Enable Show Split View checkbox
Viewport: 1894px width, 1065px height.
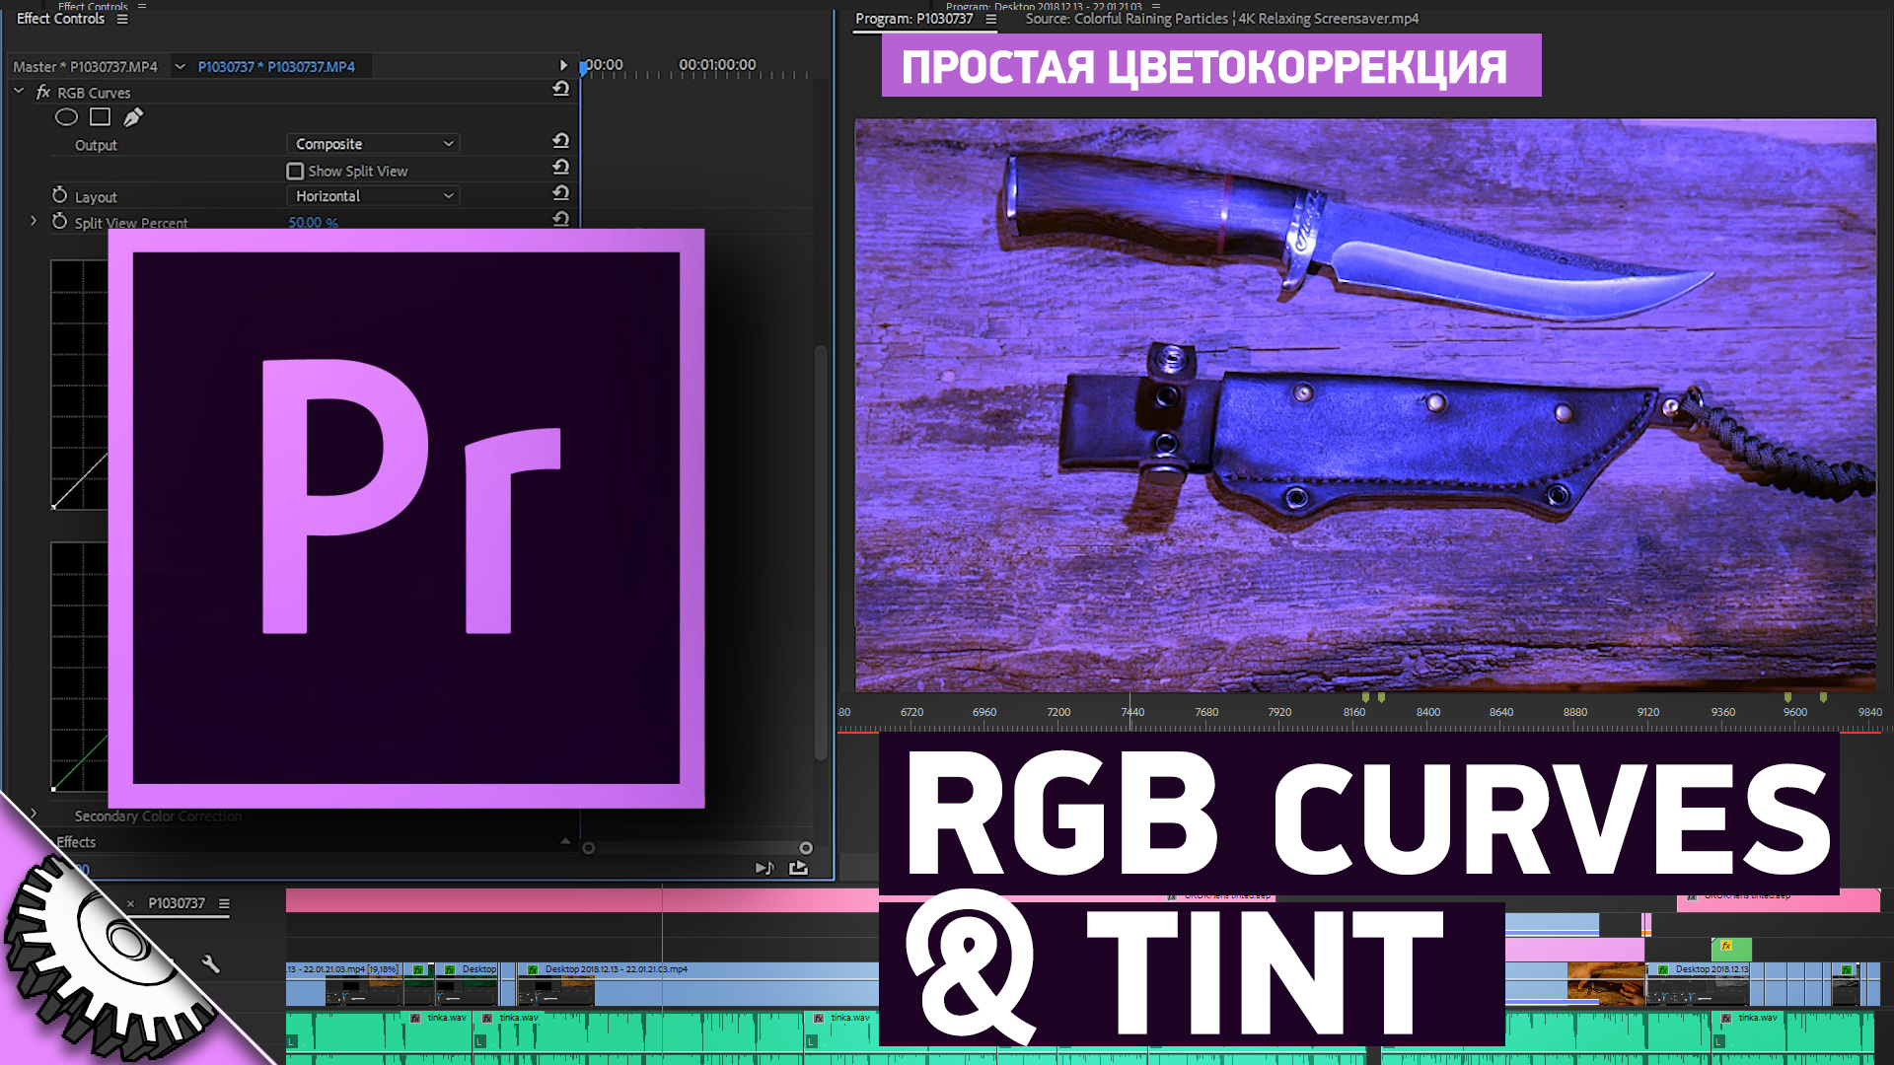point(295,171)
